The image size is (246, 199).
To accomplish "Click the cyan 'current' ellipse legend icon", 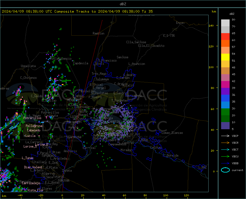I will point(225,170).
